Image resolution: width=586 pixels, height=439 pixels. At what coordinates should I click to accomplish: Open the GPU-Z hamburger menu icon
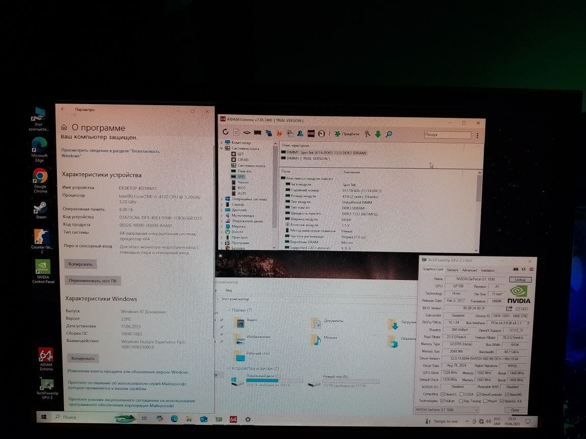click(x=531, y=269)
